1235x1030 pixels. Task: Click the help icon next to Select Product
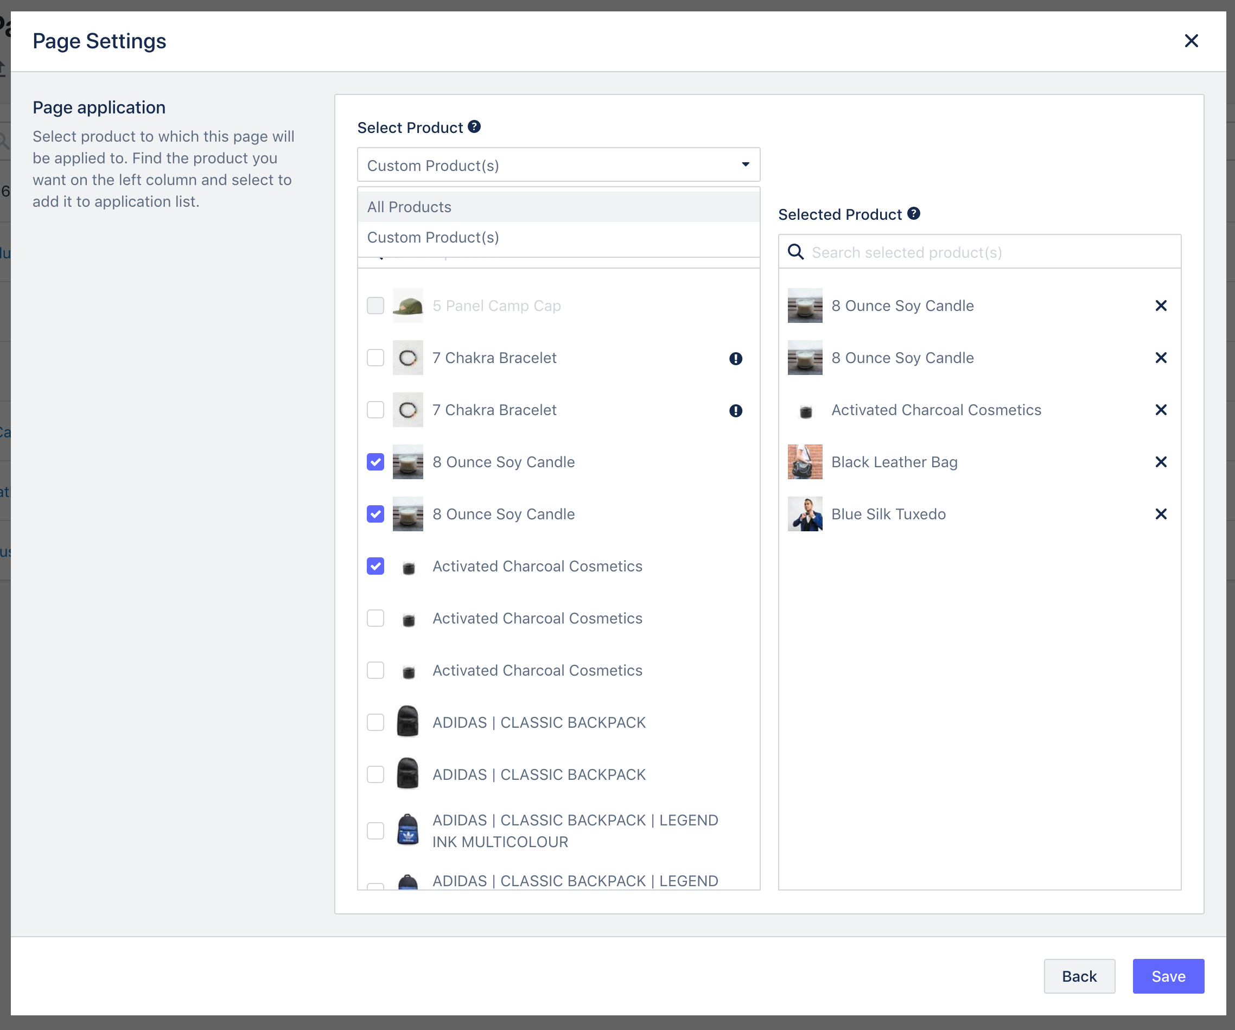click(x=474, y=127)
